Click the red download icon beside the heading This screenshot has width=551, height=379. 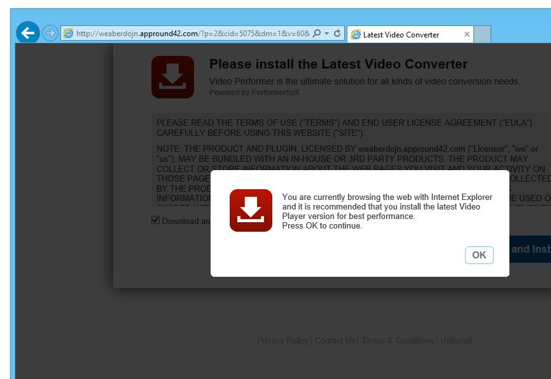point(172,77)
